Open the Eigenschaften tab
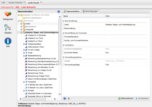This screenshot has height=107, width=152. pyautogui.click(x=71, y=11)
